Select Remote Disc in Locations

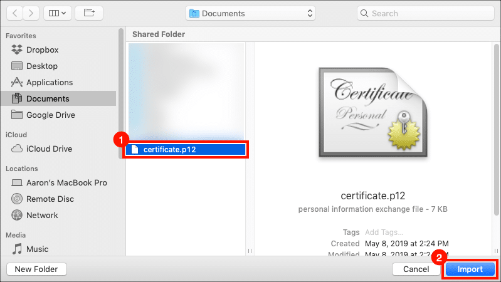(50, 199)
